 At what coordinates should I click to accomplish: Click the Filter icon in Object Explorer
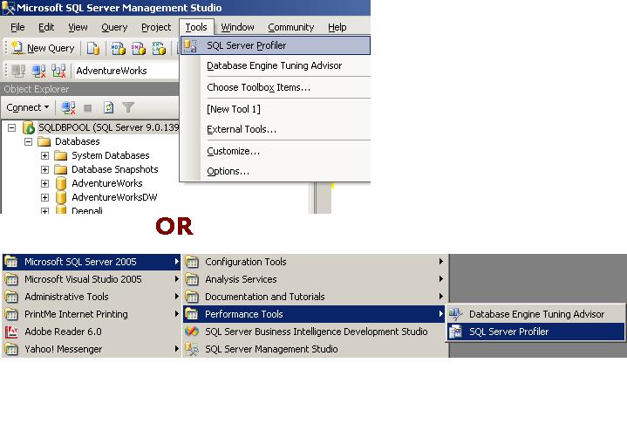click(x=128, y=107)
